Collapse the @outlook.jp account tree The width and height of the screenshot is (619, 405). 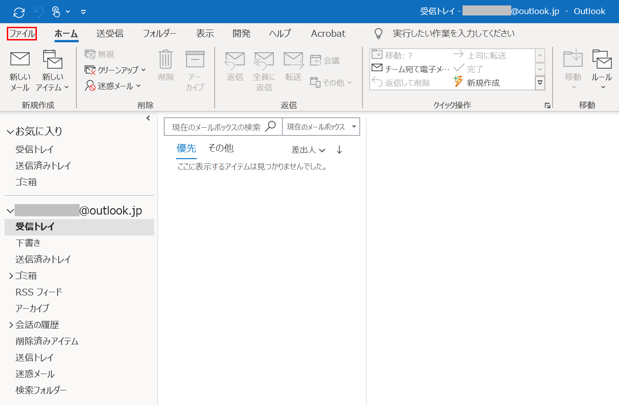coord(10,211)
